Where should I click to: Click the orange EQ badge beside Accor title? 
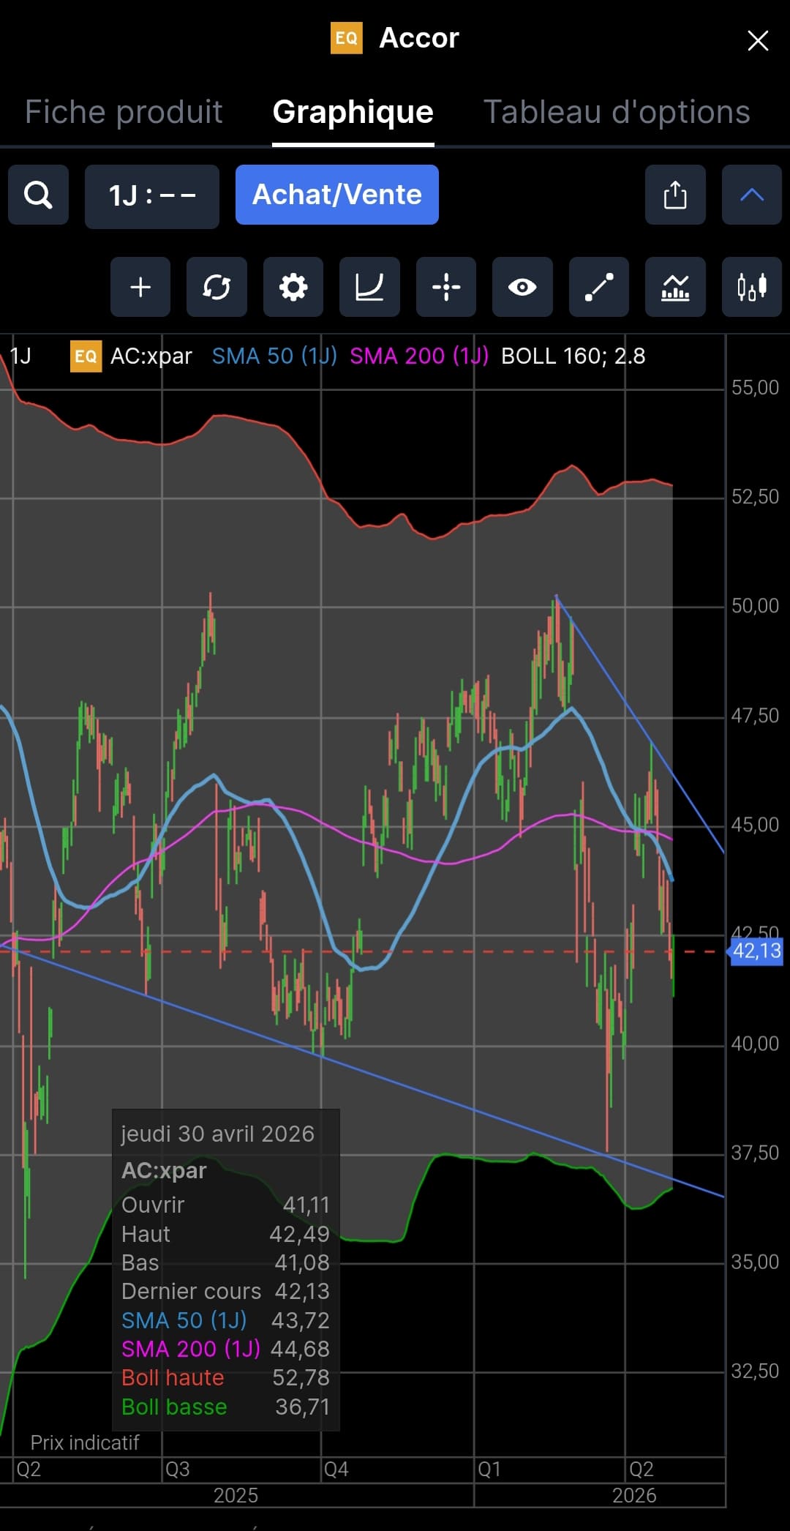[347, 38]
